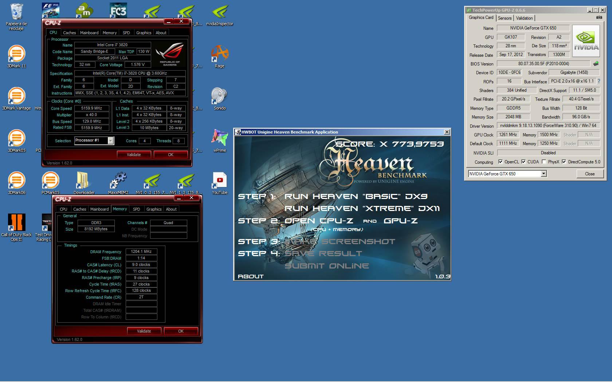Launch the F1 2012 desktop icon
The width and height of the screenshot is (612, 382).
point(51,10)
